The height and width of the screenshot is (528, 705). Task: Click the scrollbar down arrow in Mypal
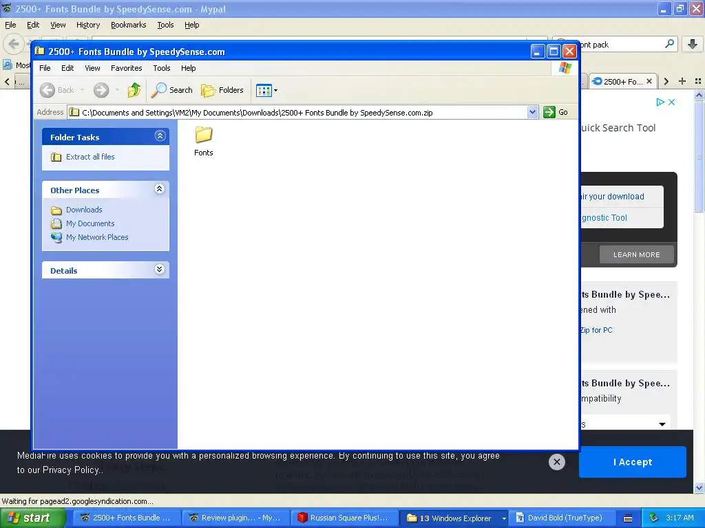[699, 487]
